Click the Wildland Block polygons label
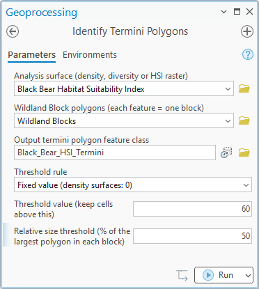 click(109, 108)
